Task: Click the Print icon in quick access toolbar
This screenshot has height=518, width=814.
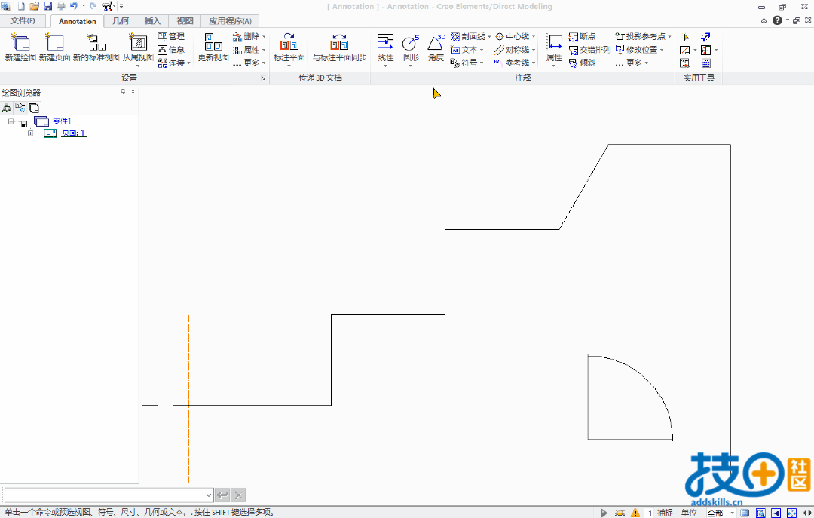Action: coord(61,6)
